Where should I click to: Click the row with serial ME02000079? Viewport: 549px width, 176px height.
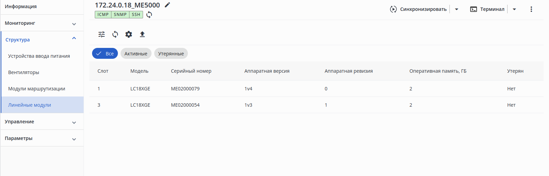[185, 89]
